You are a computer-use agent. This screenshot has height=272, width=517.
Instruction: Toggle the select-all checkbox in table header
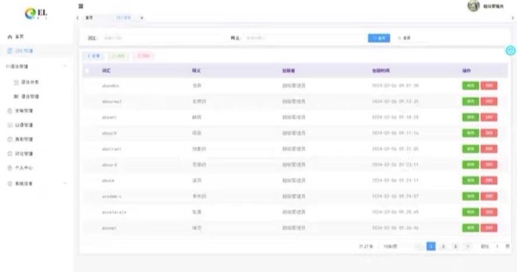87,70
